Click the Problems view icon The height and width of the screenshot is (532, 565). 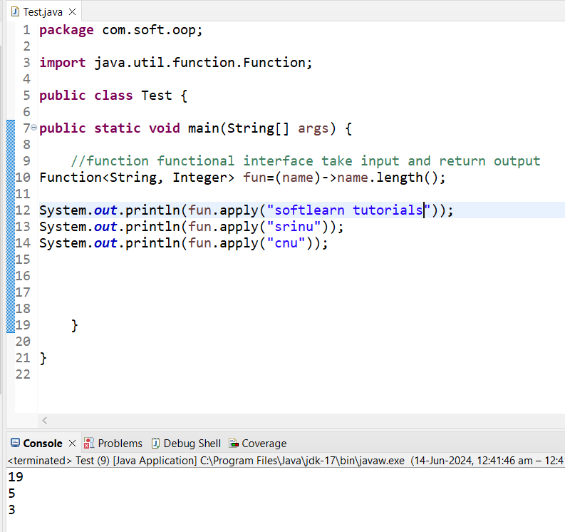point(89,444)
